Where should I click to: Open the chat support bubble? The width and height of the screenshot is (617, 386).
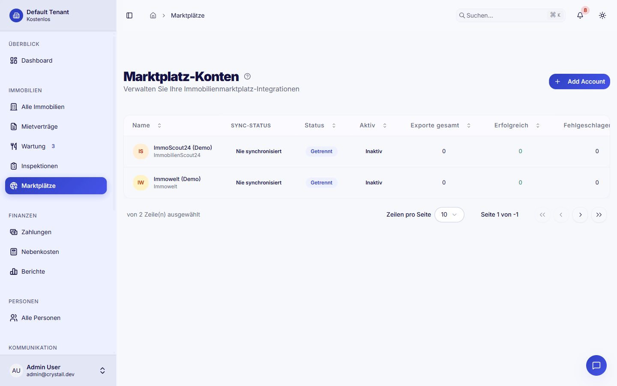click(x=596, y=365)
